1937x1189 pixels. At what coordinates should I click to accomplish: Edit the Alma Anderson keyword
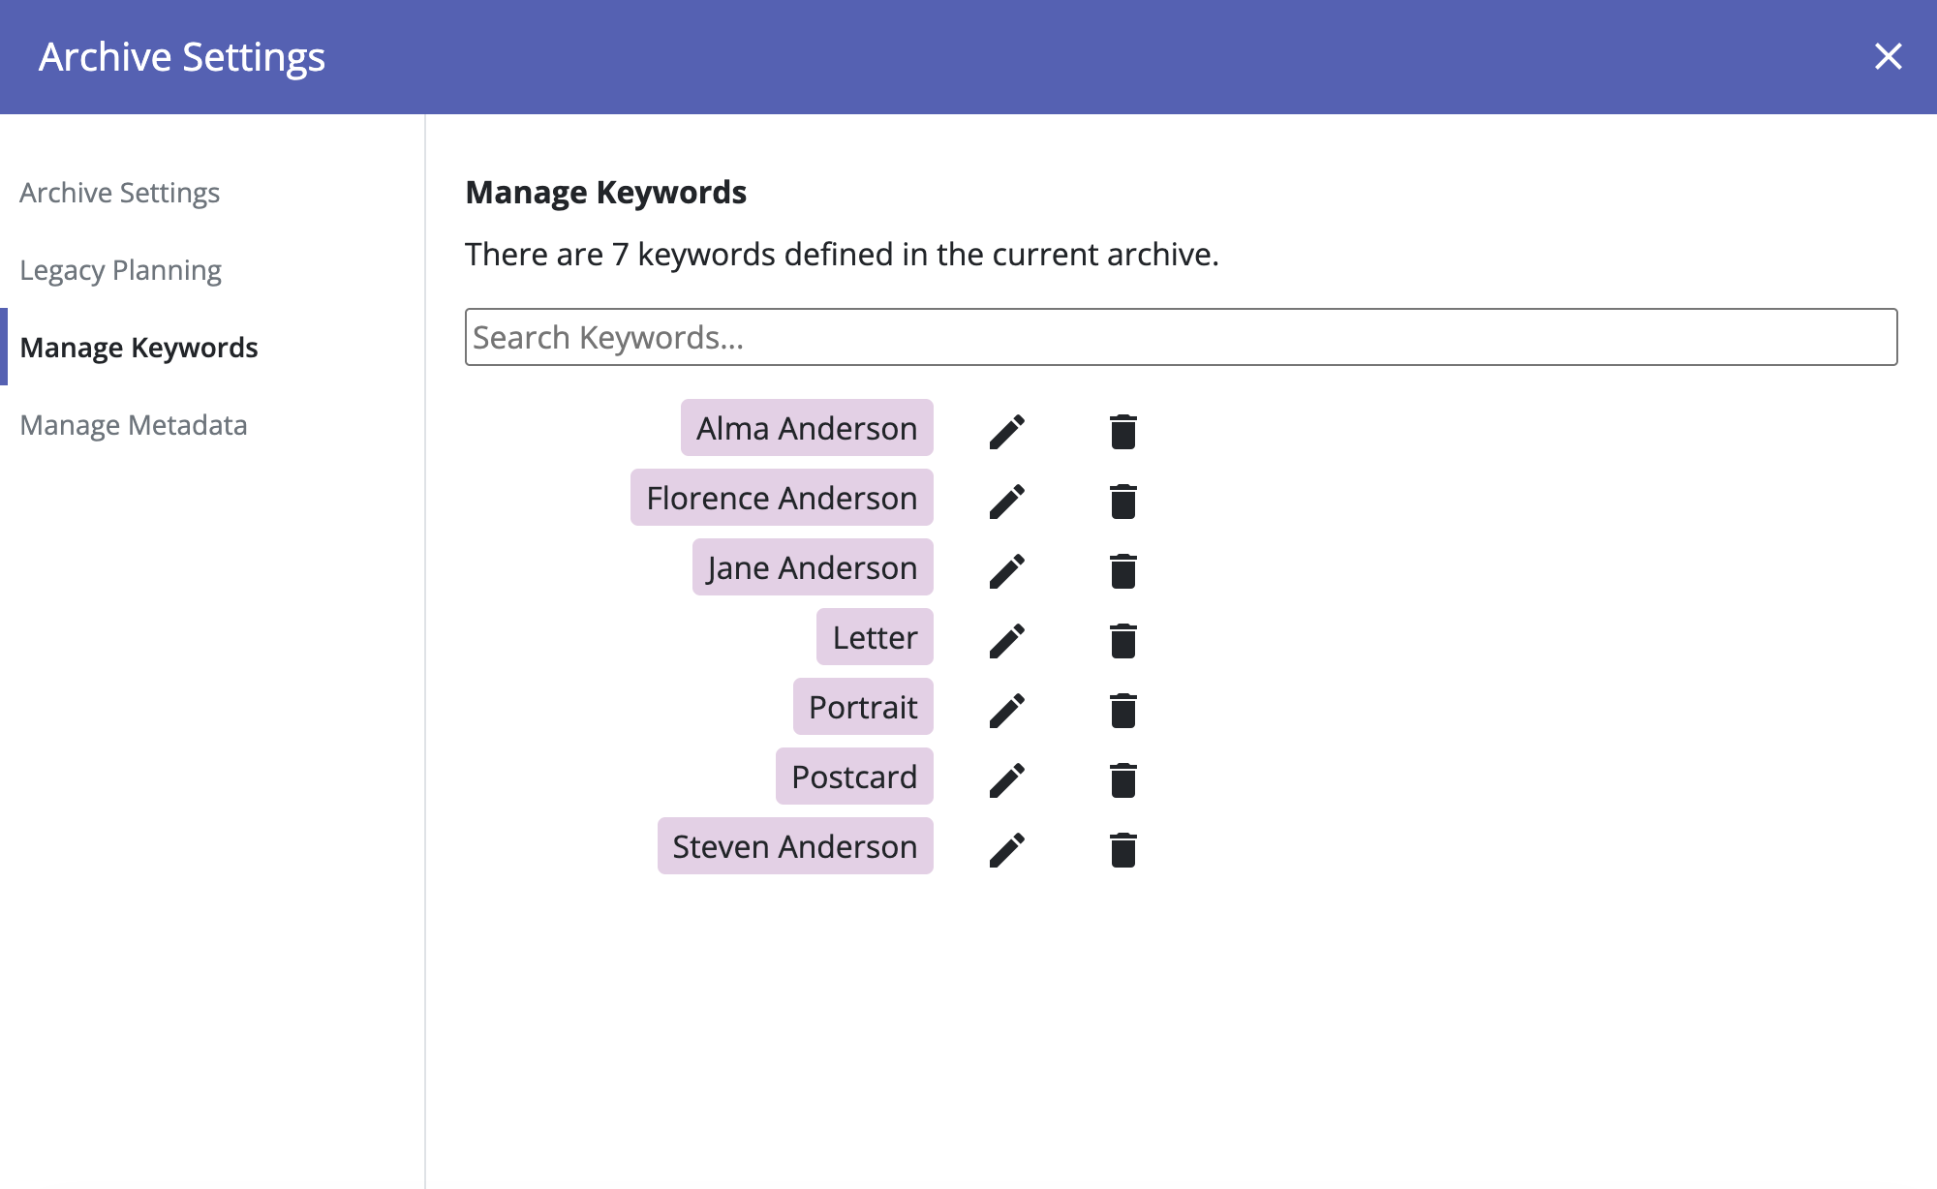click(x=1007, y=432)
